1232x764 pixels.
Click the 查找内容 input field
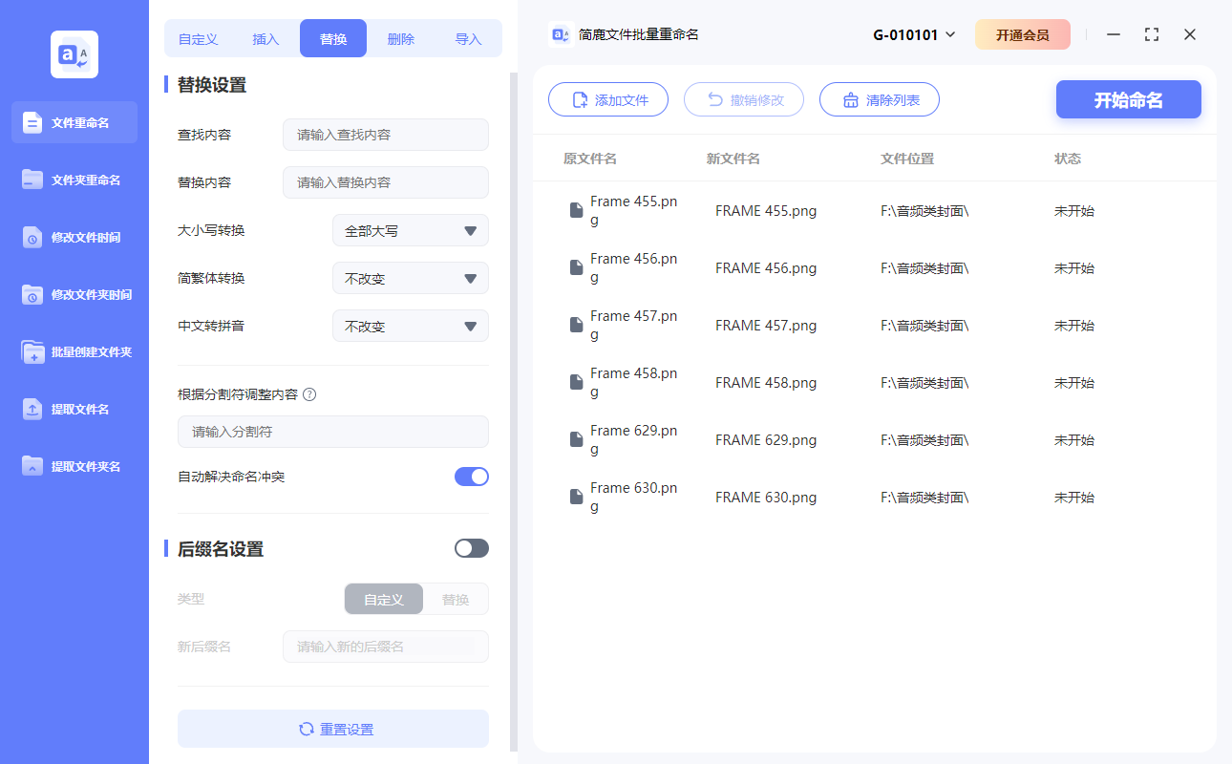click(x=385, y=135)
